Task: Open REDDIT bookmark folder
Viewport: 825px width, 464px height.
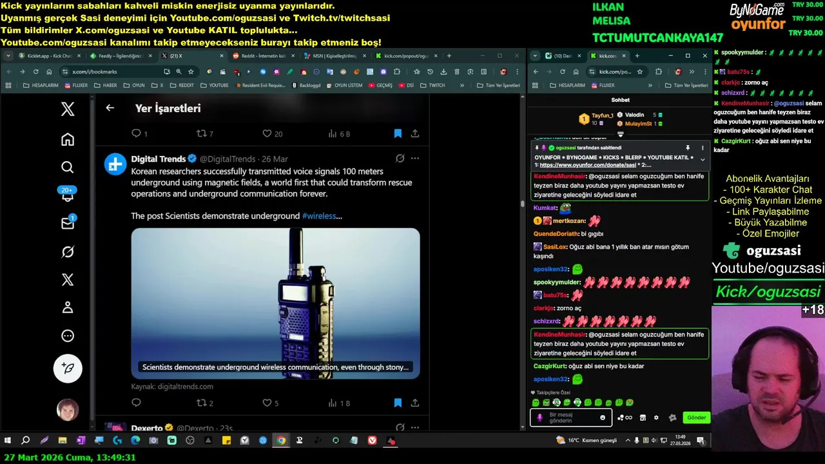Action: coord(182,85)
